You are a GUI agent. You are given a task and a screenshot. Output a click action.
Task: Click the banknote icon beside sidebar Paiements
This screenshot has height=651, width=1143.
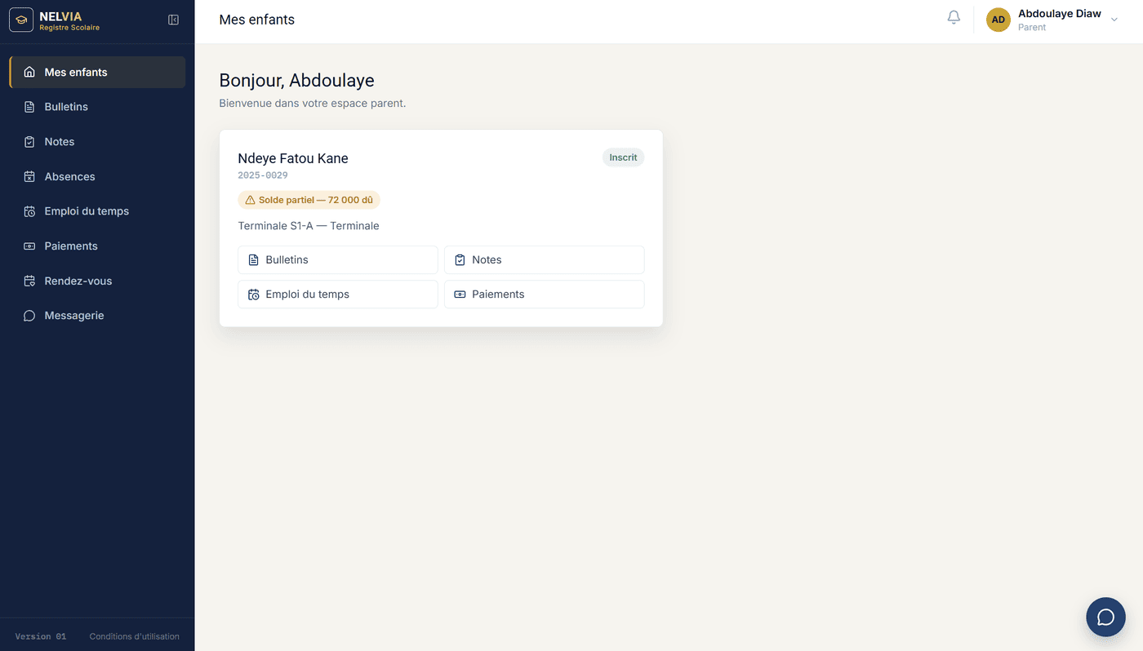29,246
